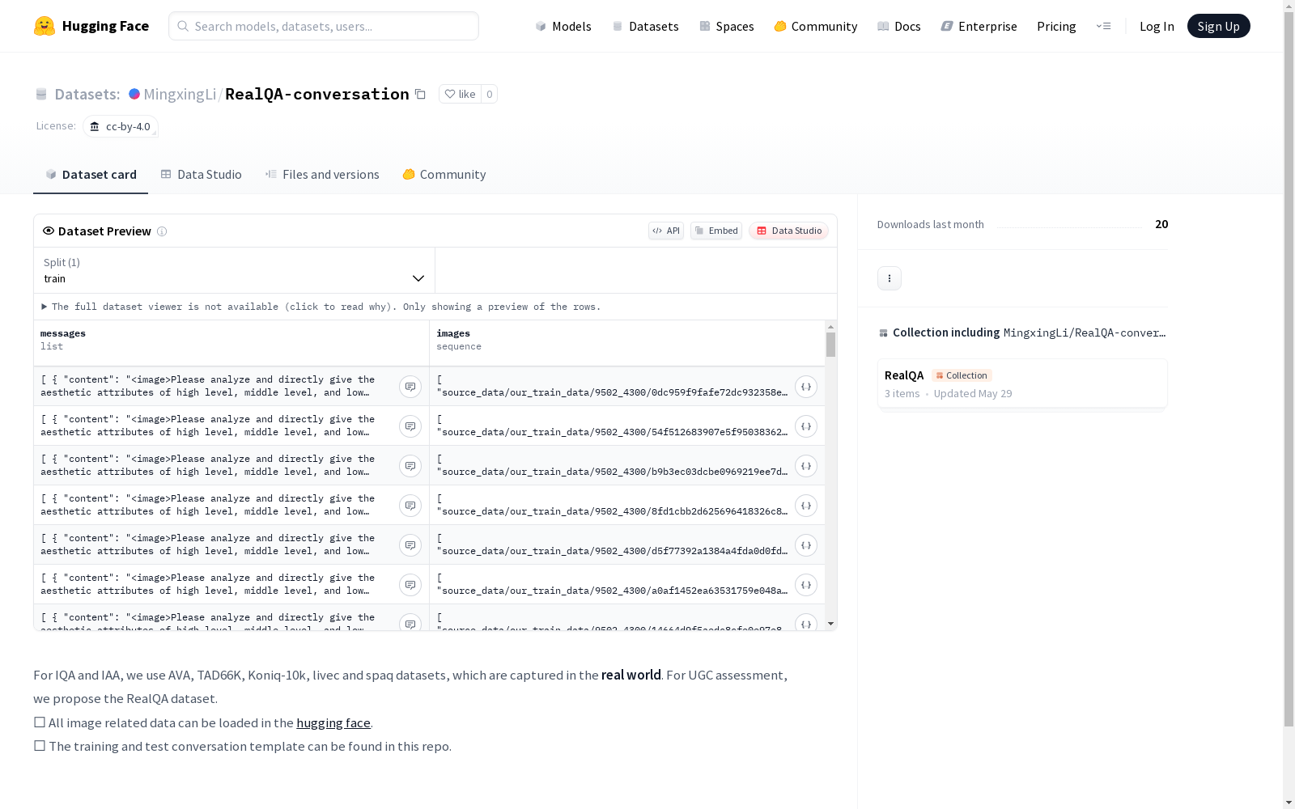View JSON of 0dc959f9 images cell
Viewport: 1295px width, 809px height.
806,387
